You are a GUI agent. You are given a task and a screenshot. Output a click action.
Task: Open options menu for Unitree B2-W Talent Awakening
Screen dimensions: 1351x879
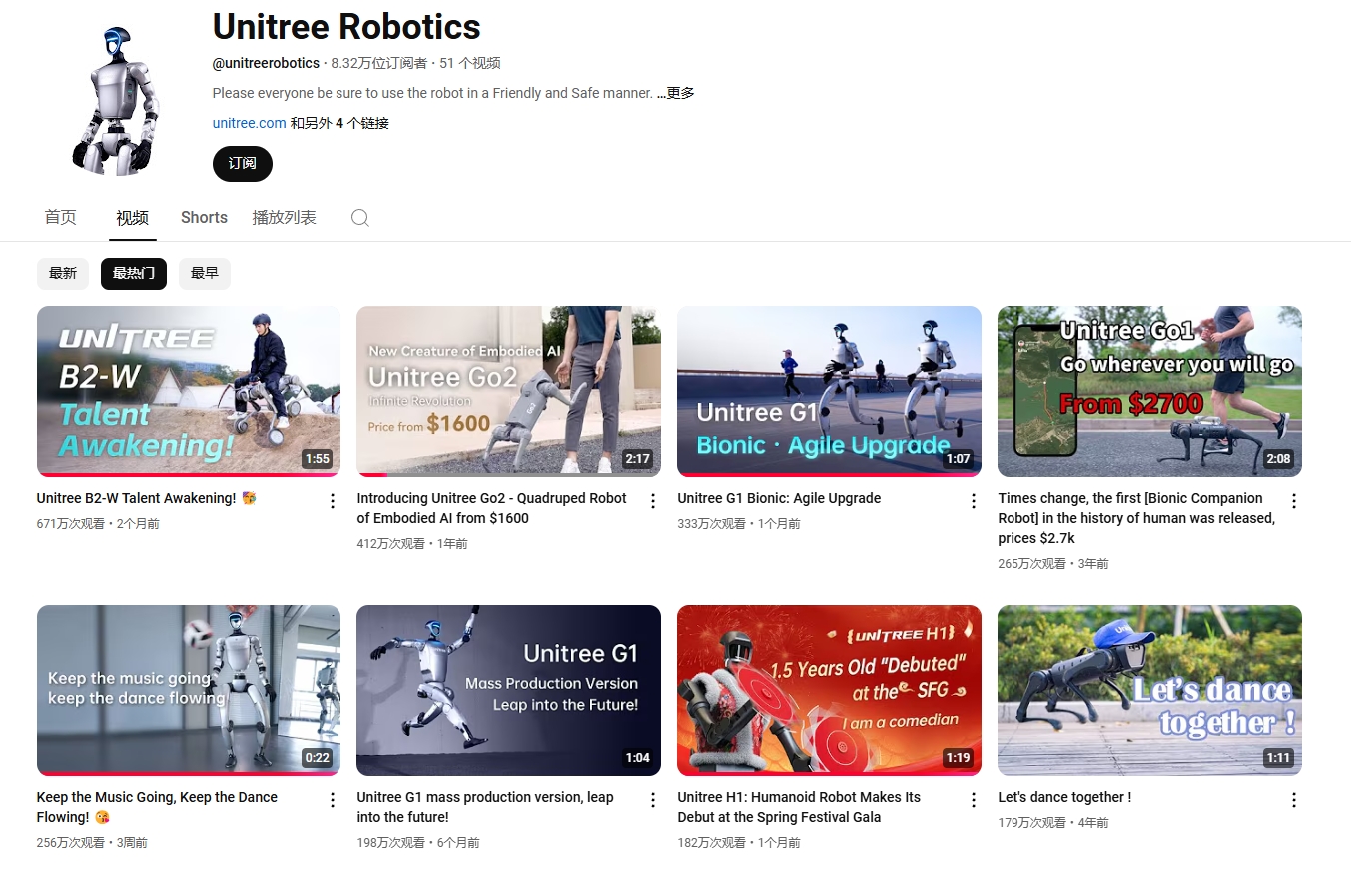coord(333,501)
